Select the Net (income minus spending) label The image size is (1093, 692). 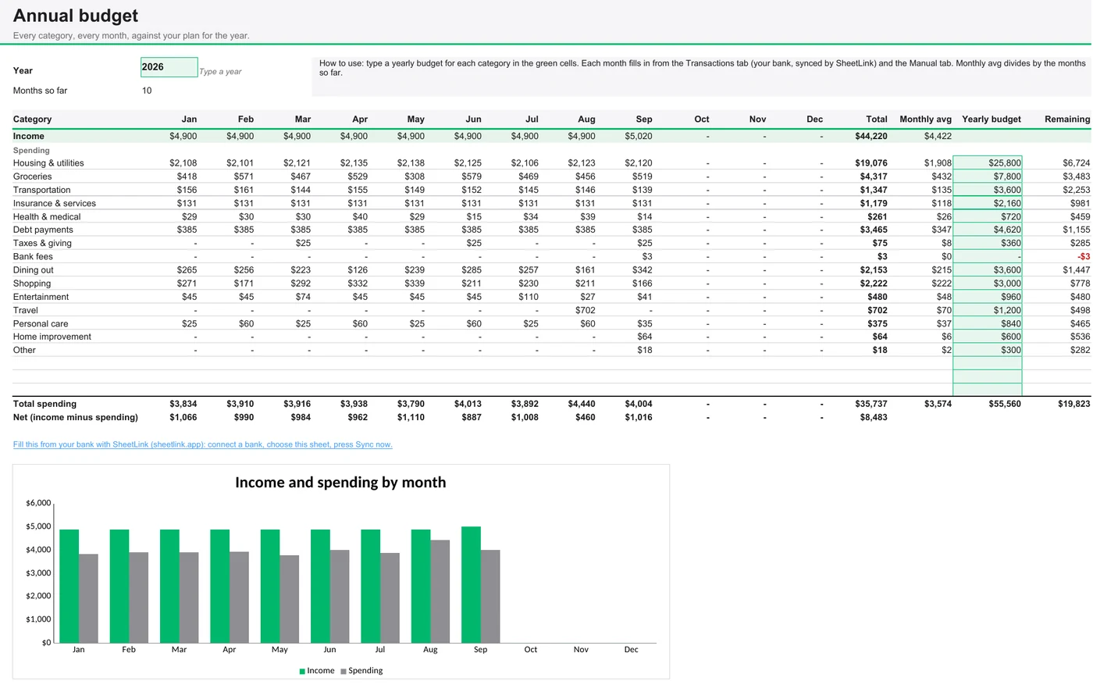click(75, 417)
